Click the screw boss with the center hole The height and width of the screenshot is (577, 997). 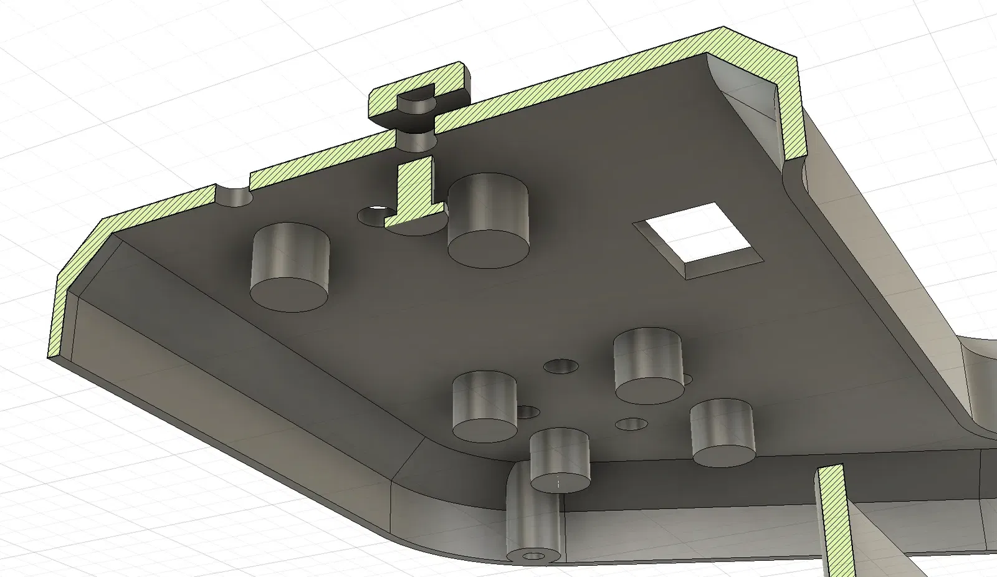tap(533, 513)
